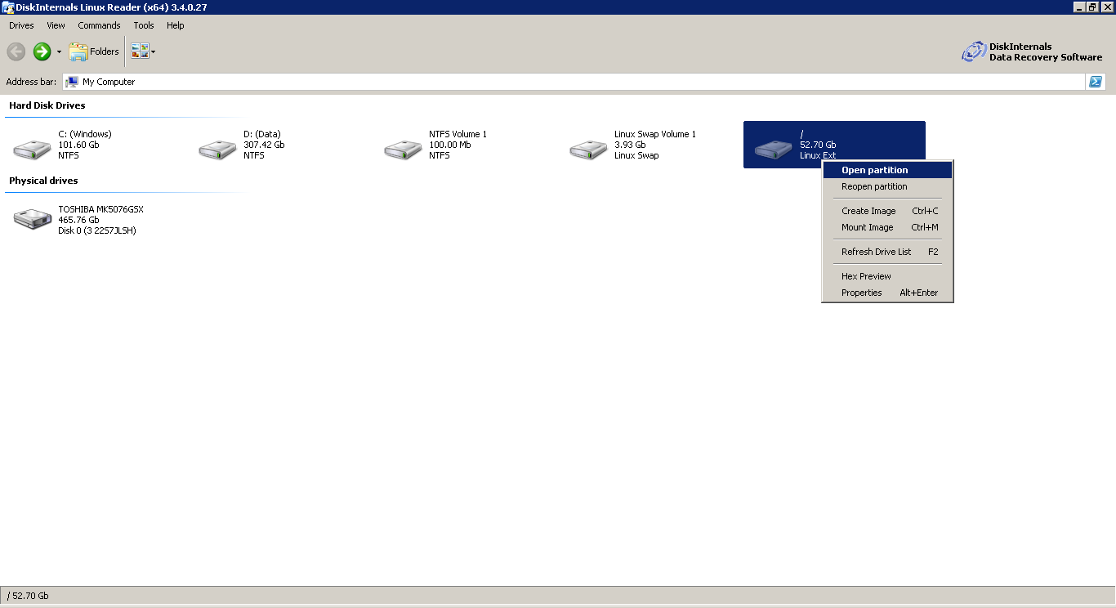Click the Physical drives section header
Viewport: 1116px width, 608px height.
[43, 181]
